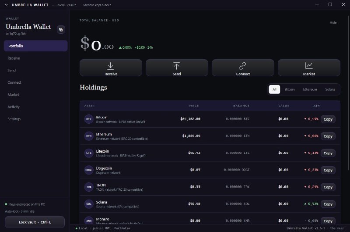350x232 pixels.
Task: Open Connect via the chain-link button
Action: [x=243, y=68]
